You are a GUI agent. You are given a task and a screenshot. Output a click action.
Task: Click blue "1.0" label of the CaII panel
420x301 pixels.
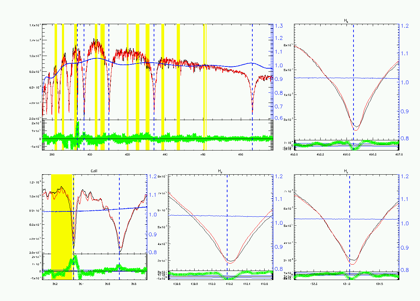tap(153, 215)
